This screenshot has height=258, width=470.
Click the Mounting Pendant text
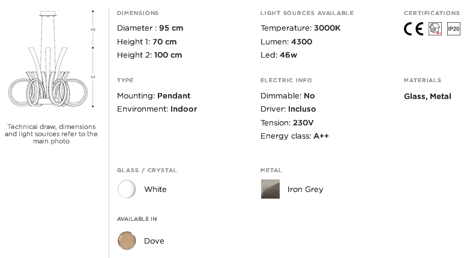click(x=154, y=96)
